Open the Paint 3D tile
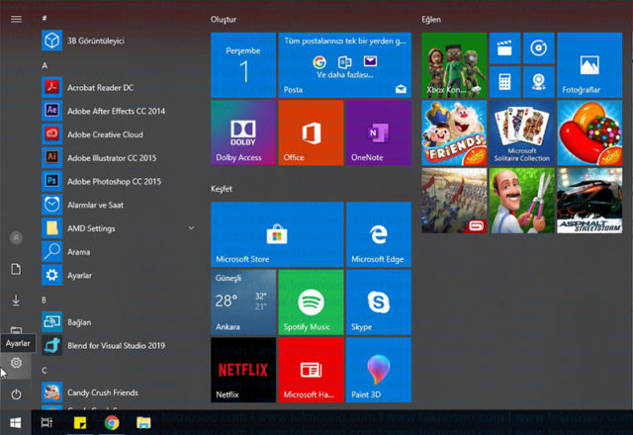The width and height of the screenshot is (633, 435). 379,370
